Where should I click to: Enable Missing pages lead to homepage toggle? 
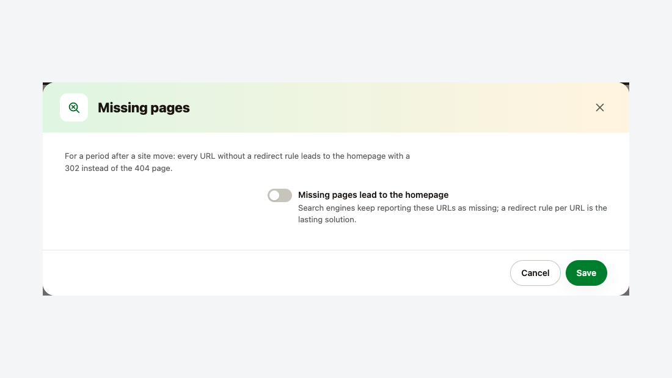click(279, 195)
